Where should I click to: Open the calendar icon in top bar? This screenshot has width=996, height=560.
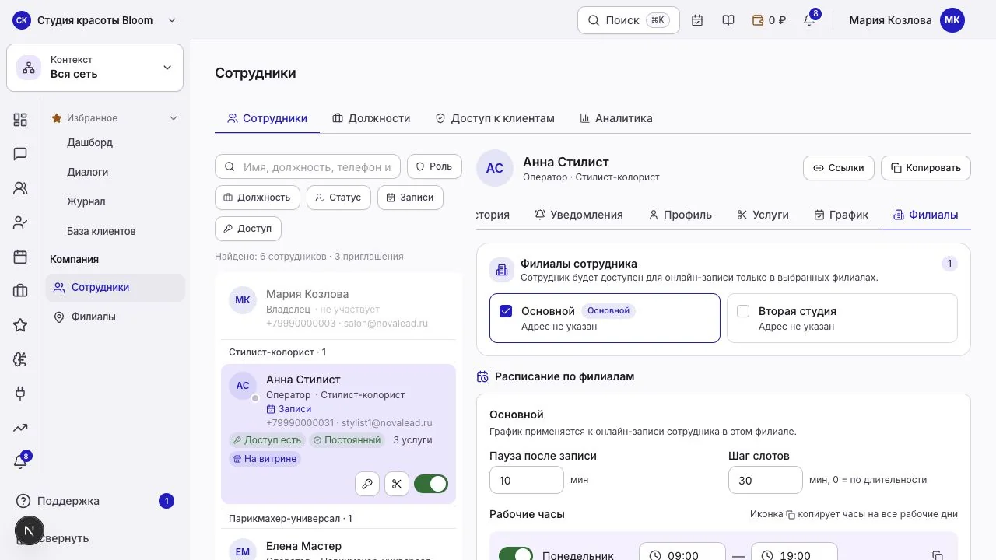click(697, 20)
